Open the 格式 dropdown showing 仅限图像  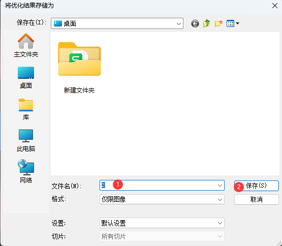(162, 199)
